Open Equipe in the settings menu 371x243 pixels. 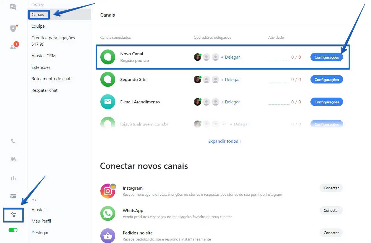(38, 26)
